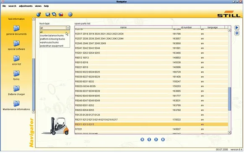The image size is (244, 153).
Task: Click the red and blue toolbar icon
Action: point(61,14)
